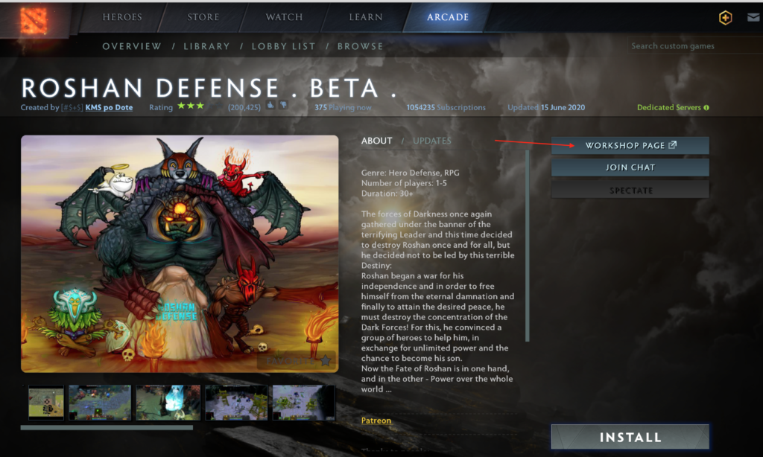
Task: Select the third screenshot thumbnail
Action: [168, 403]
